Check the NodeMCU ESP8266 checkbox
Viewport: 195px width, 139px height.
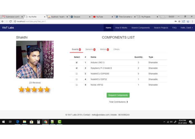77,74
